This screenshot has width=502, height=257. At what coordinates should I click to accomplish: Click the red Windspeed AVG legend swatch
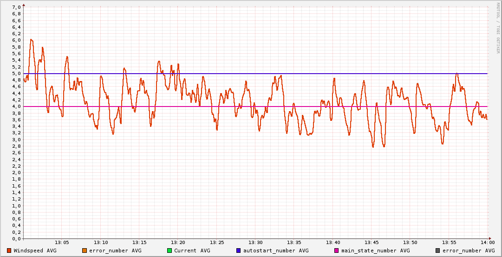tap(9, 251)
